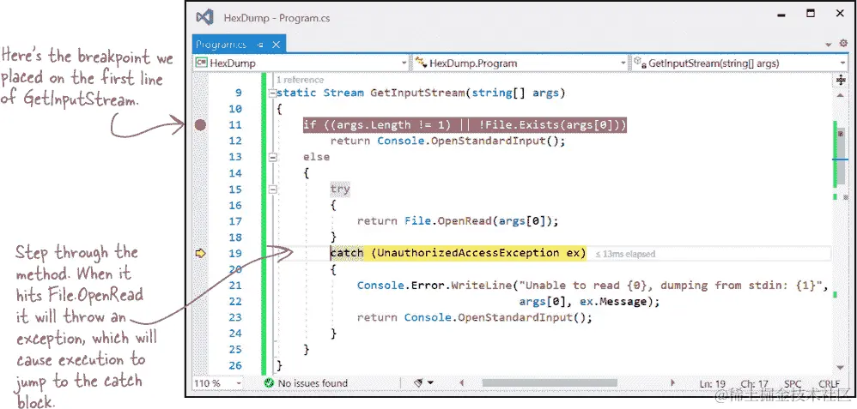This screenshot has height=409, width=857.
Task: Click the vertical scrollbar down arrow
Action: coord(841,368)
